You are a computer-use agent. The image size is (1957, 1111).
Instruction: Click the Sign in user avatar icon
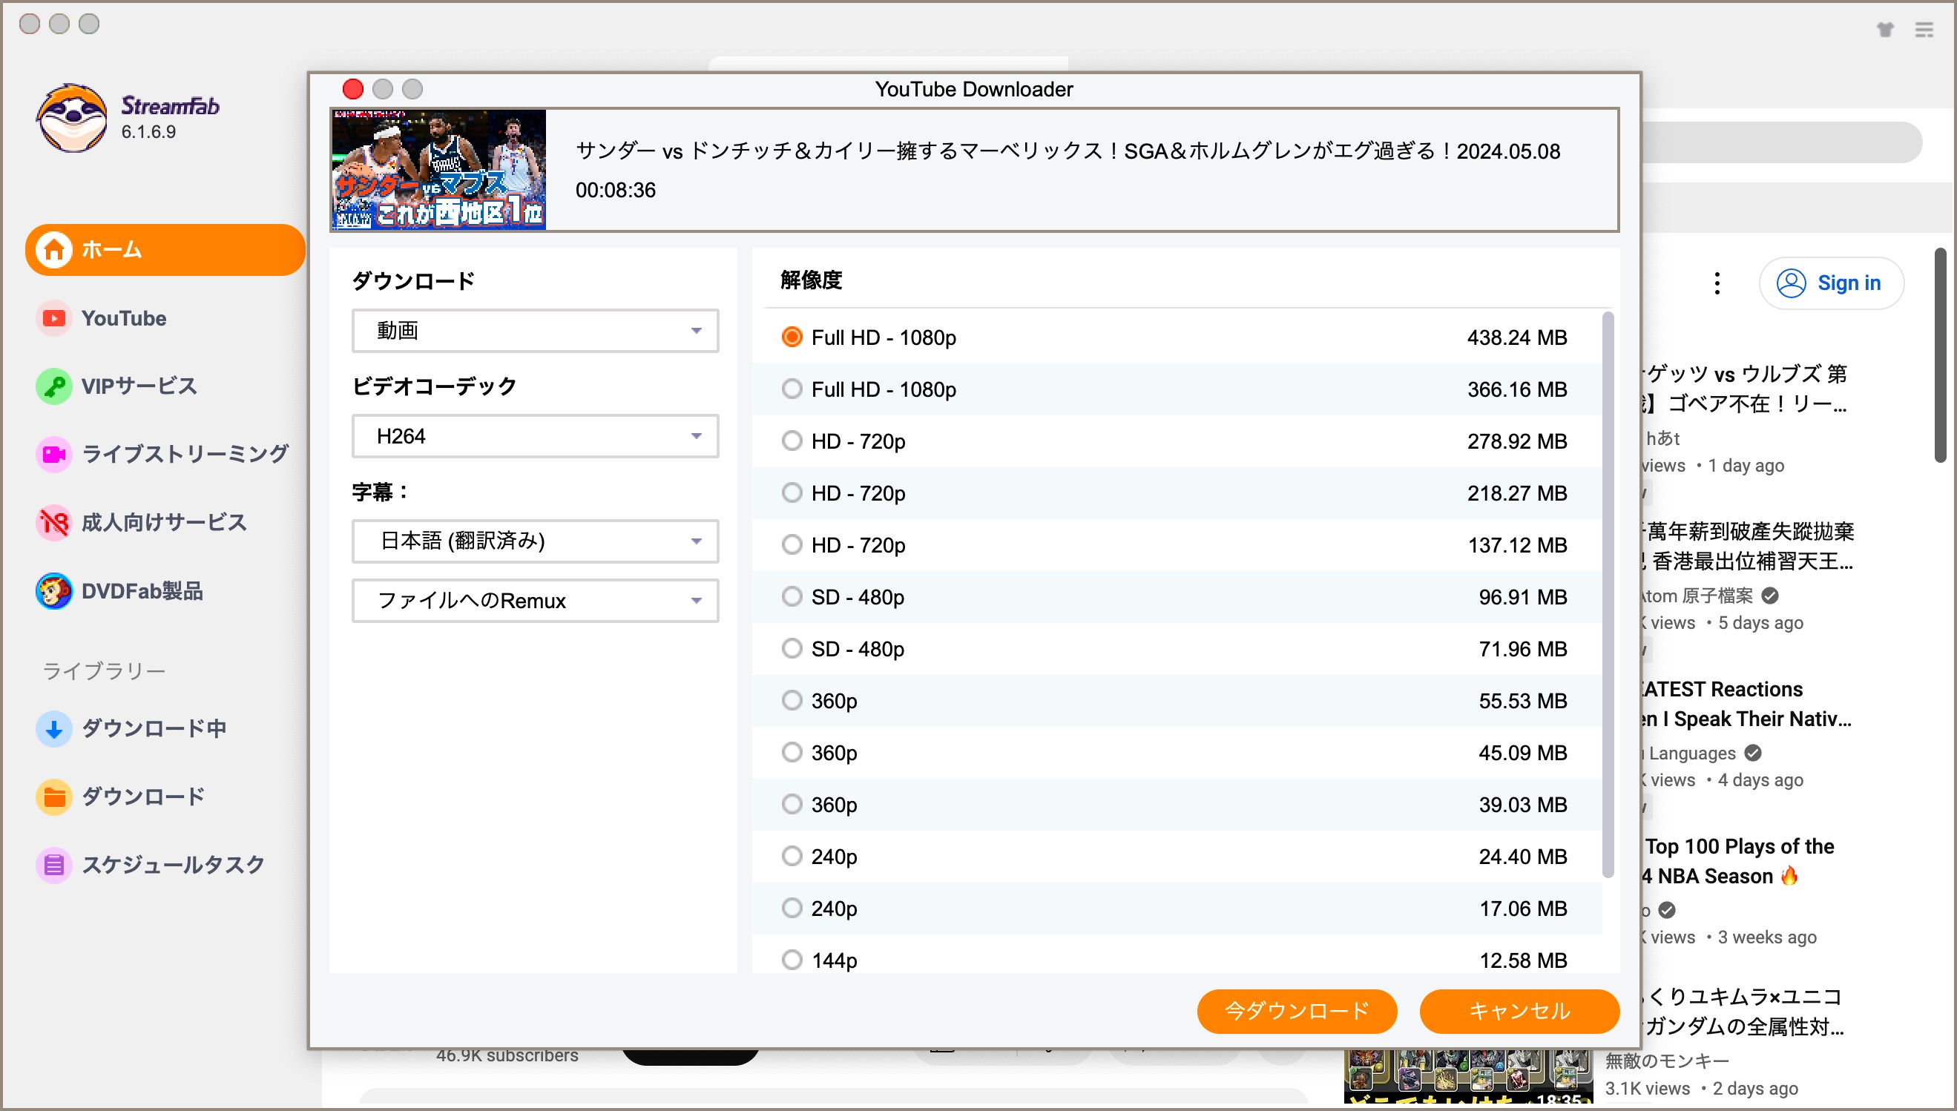pyautogui.click(x=1791, y=283)
